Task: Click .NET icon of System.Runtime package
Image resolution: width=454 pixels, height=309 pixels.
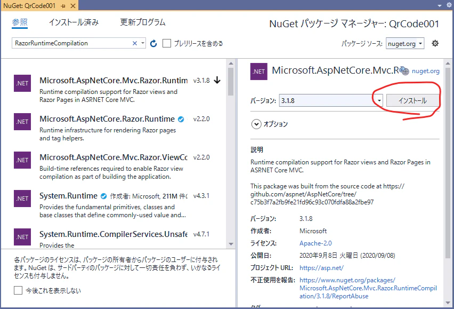Action: pyautogui.click(x=22, y=199)
